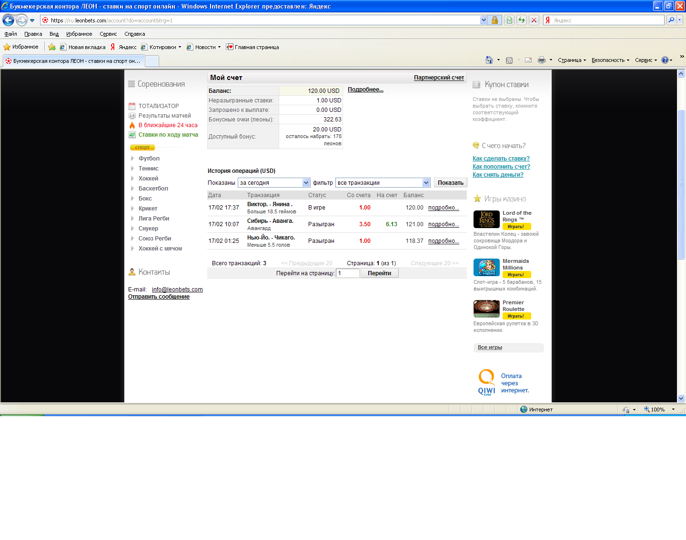Follow the 'Как сделать ставку?' link

click(501, 159)
